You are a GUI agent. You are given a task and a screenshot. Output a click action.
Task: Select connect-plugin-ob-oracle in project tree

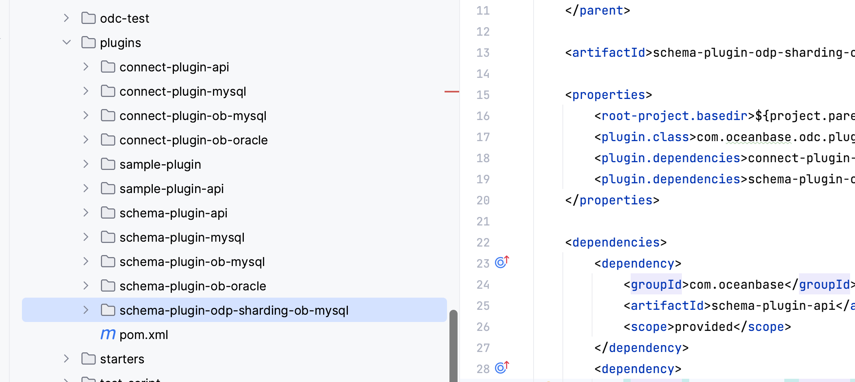(193, 140)
